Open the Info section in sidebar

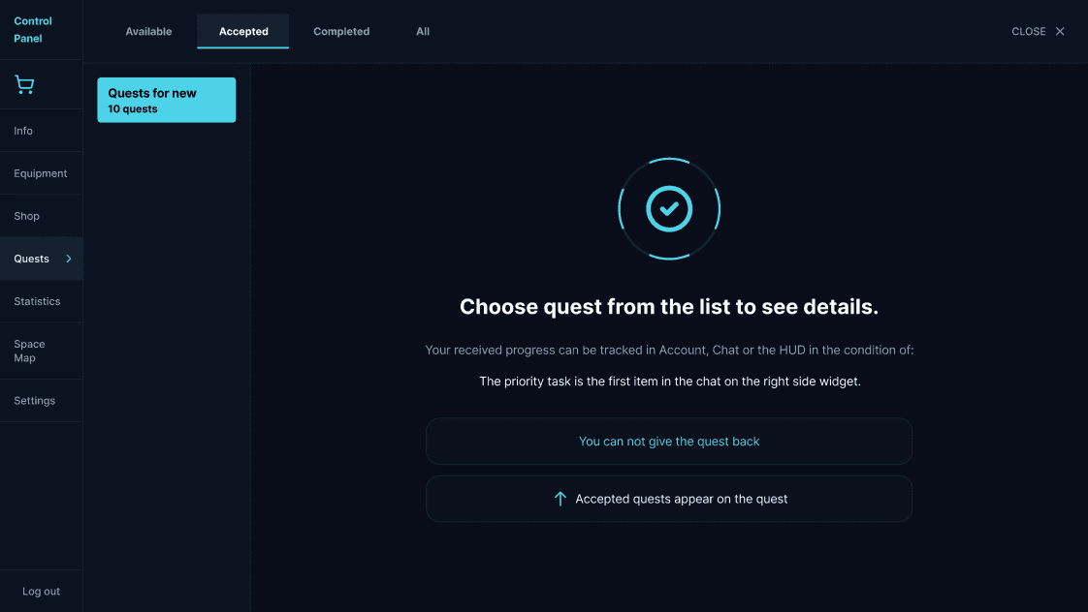coord(41,131)
